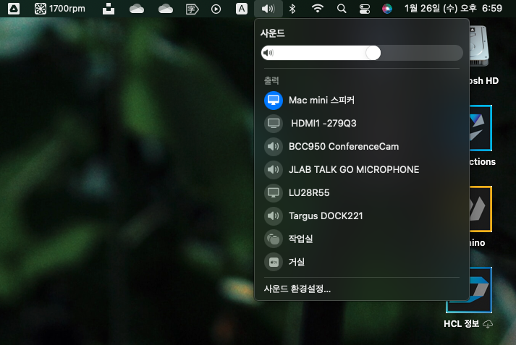The height and width of the screenshot is (345, 516).
Task: Click the 거실 Apple TV icon
Action: 274,262
